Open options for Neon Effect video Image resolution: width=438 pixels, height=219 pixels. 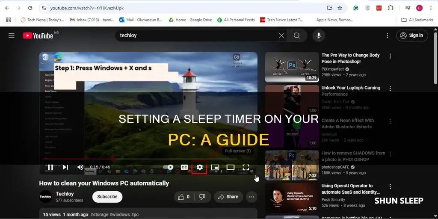point(390,121)
